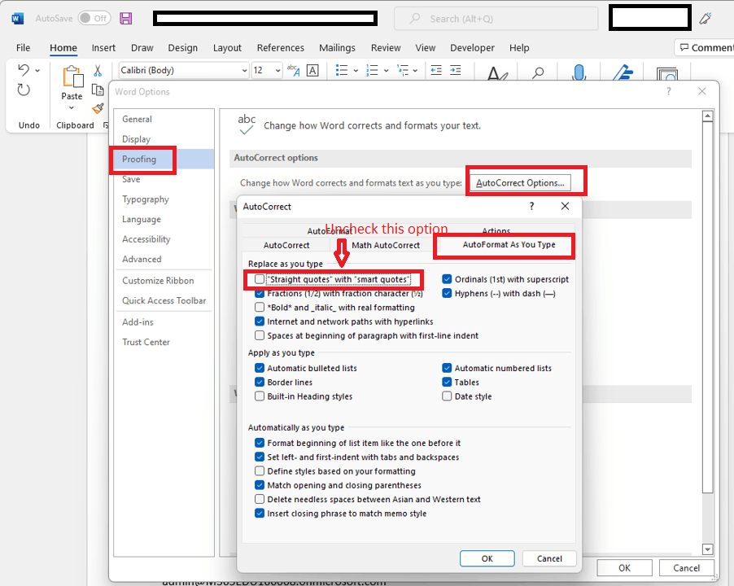Open the Bullets library dropdown arrow
The image size is (734, 586).
[356, 71]
